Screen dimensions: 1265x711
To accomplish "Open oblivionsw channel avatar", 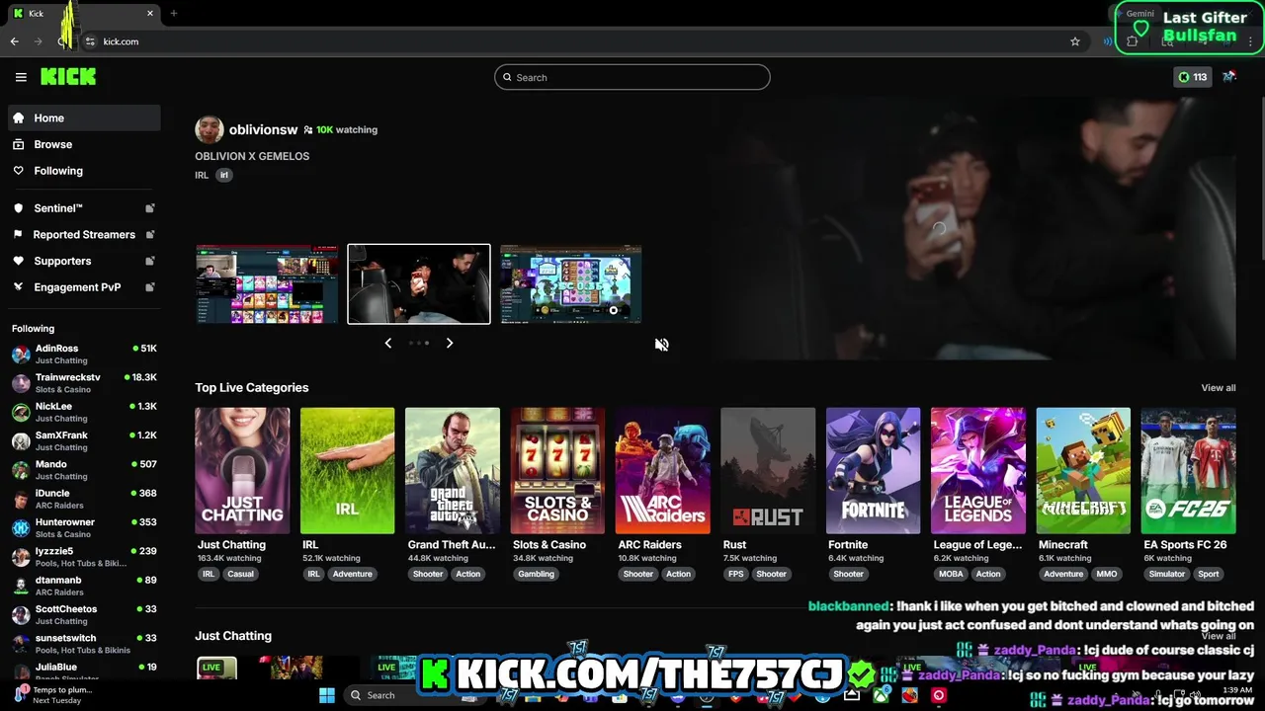I will [209, 129].
